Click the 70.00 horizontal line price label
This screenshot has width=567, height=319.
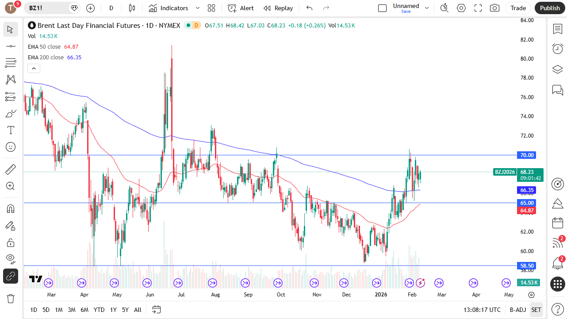(x=527, y=155)
